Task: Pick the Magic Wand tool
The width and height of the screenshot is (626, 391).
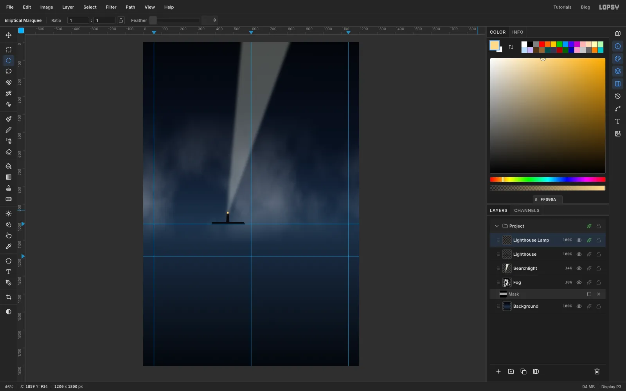Action: [9, 93]
